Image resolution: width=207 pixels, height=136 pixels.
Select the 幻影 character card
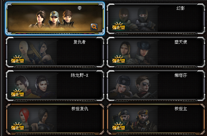[156, 19]
